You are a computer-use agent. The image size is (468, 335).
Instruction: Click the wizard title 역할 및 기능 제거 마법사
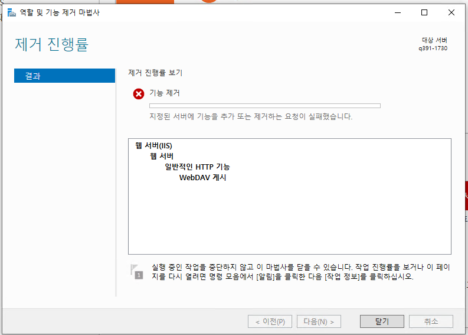click(60, 12)
